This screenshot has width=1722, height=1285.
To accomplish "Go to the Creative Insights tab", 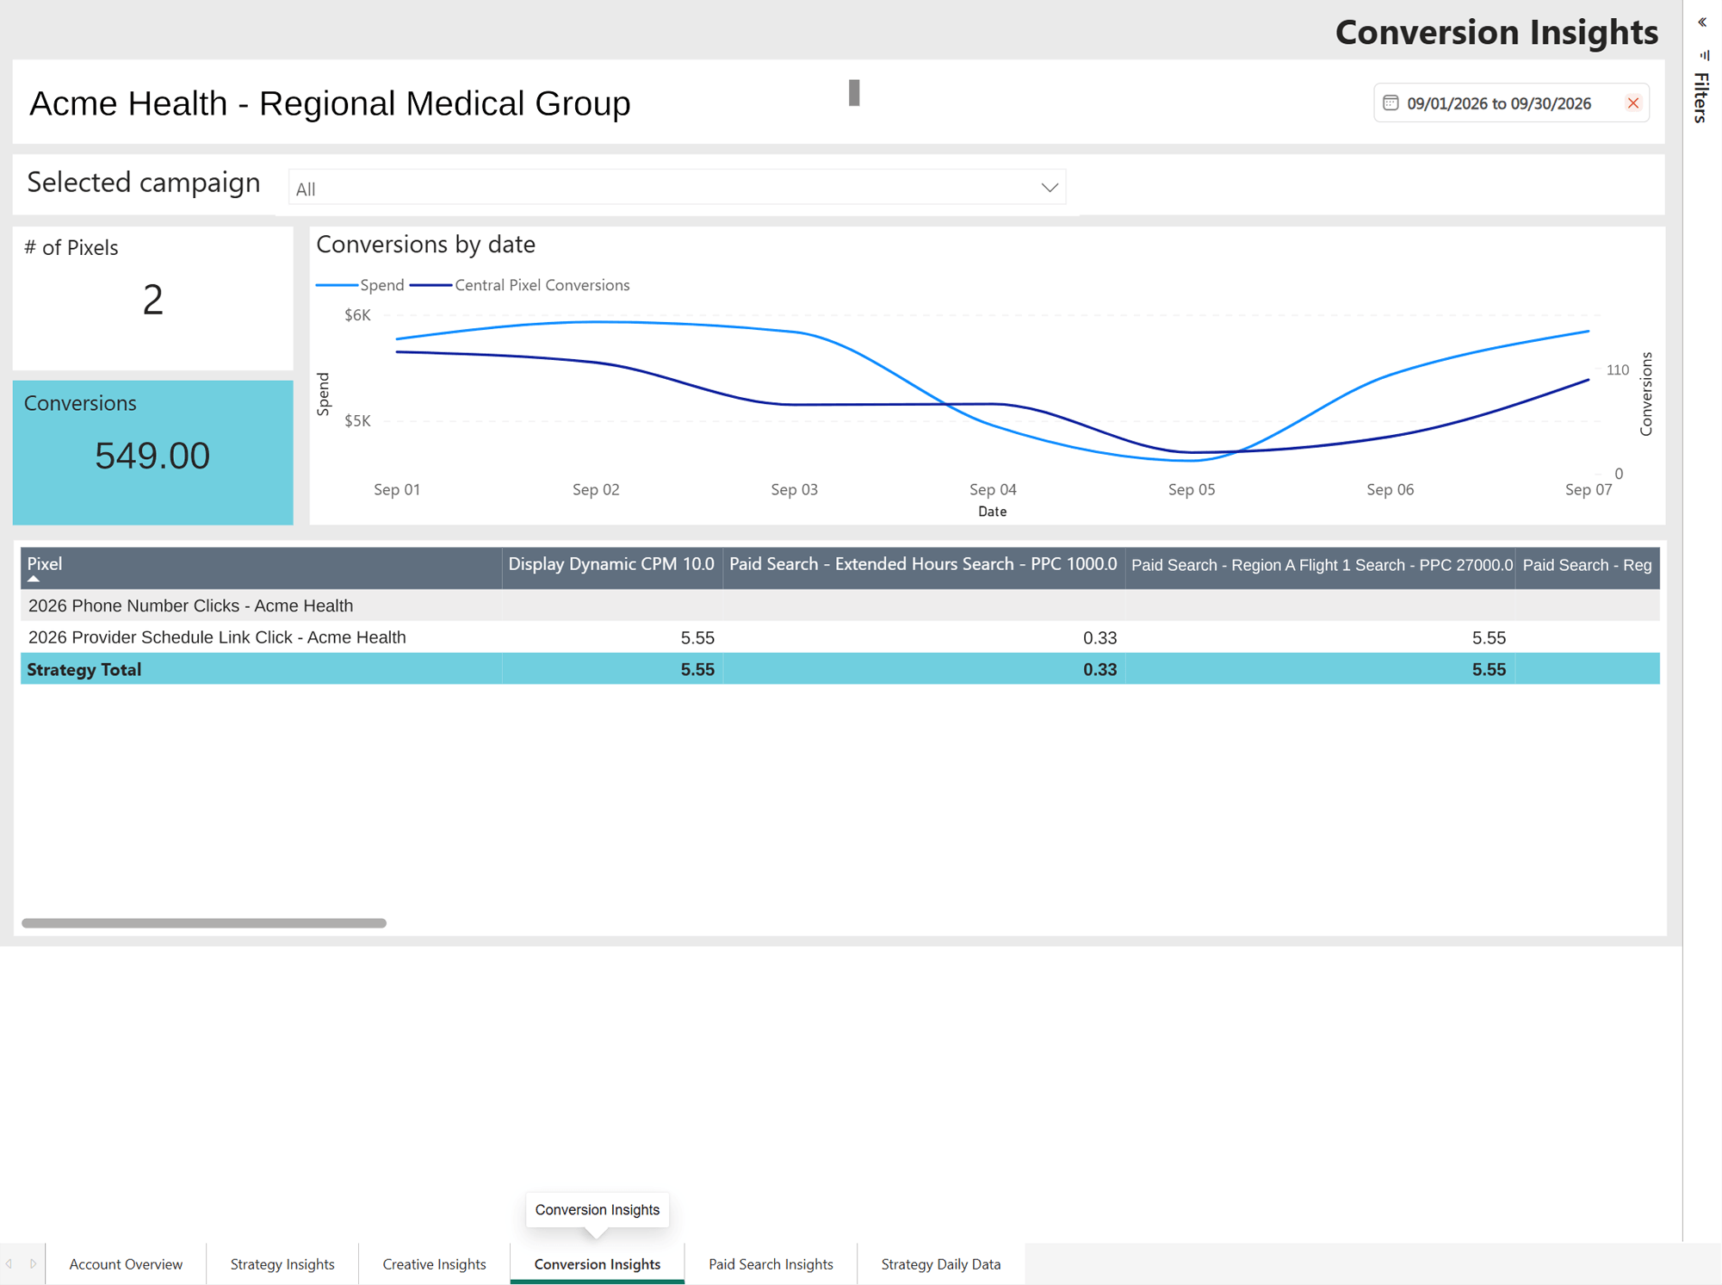I will click(x=434, y=1263).
